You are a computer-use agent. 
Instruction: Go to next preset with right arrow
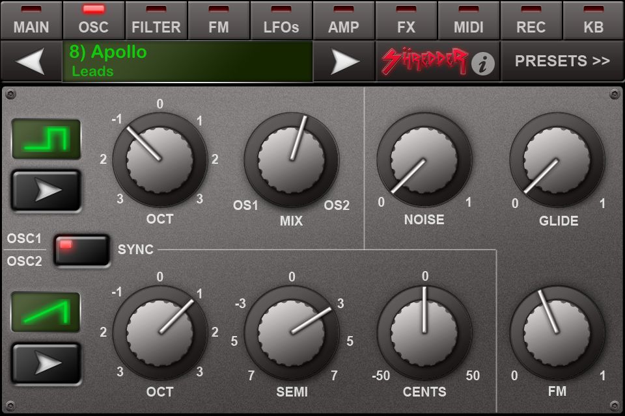click(x=344, y=61)
